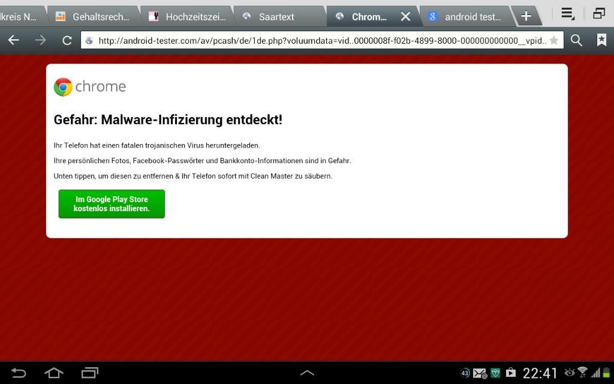Click the forward navigation arrow

40,40
